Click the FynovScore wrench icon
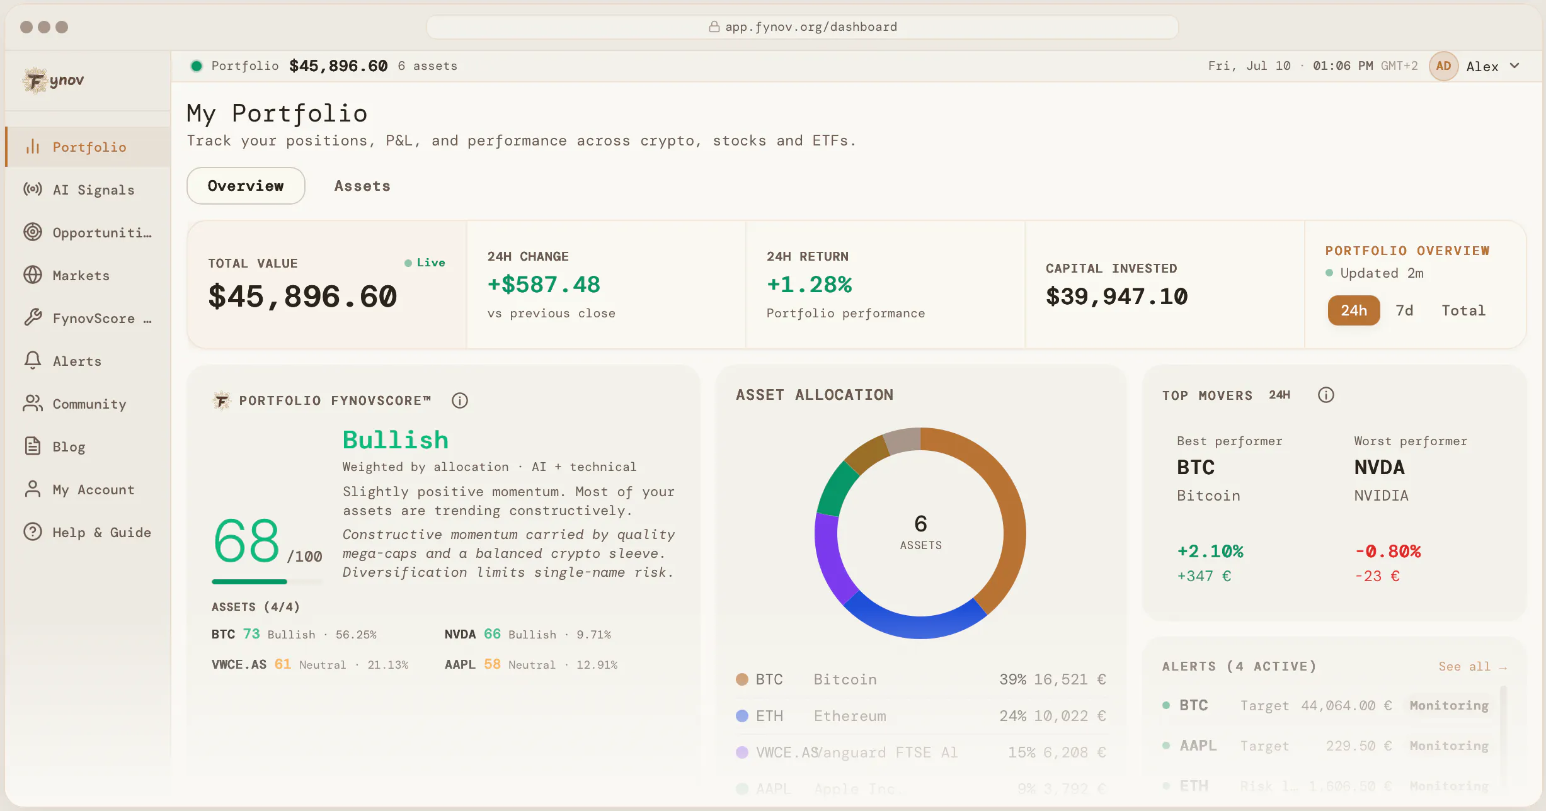Image resolution: width=1546 pixels, height=811 pixels. click(x=33, y=318)
